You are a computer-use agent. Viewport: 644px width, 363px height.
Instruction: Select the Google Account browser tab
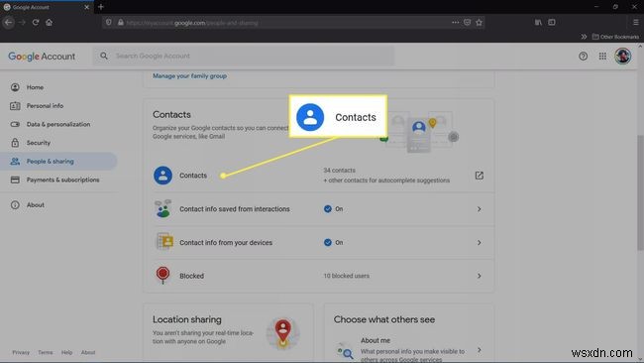point(47,7)
